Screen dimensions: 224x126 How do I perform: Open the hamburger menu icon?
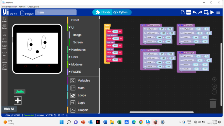coord(218,12)
